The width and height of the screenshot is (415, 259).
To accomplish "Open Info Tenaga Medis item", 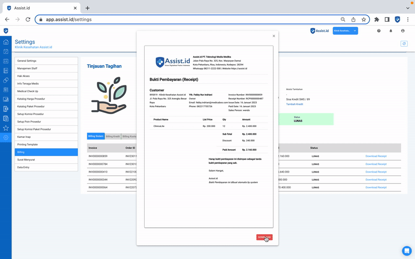I will point(46,83).
